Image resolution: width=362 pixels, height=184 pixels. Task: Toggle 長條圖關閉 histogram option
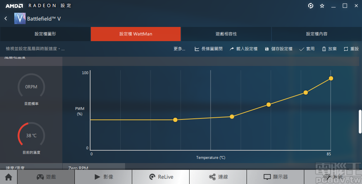coord(208,49)
